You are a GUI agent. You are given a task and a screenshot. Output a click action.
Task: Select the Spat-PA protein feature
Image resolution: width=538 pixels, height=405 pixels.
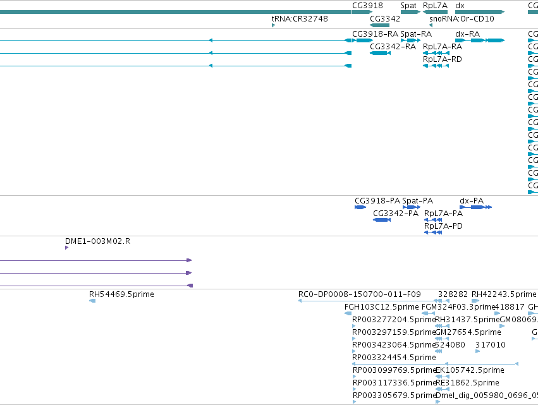click(412, 207)
